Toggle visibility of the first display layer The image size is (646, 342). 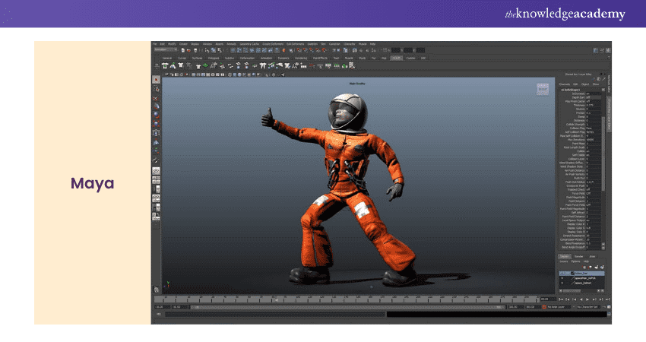coord(561,273)
